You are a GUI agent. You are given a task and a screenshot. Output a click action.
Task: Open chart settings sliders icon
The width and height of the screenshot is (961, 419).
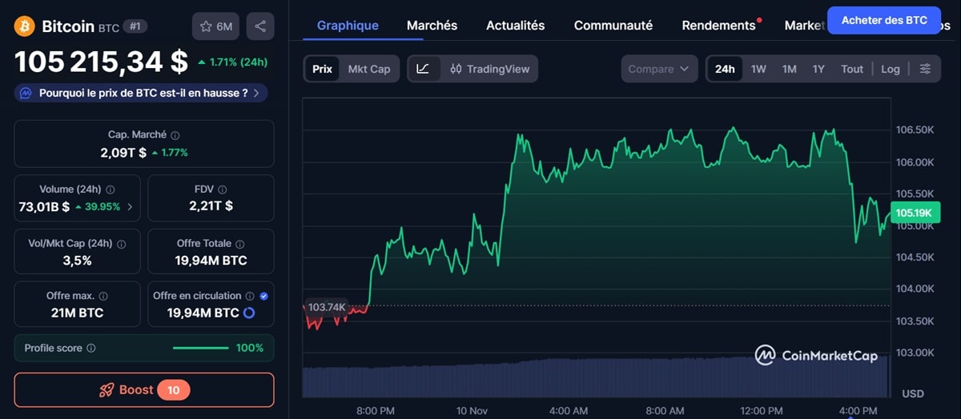[925, 69]
